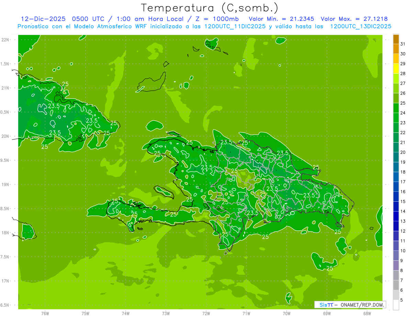This screenshot has width=412, height=318.
Task: Click the 72W longitude axis label
Action: tap(206, 314)
